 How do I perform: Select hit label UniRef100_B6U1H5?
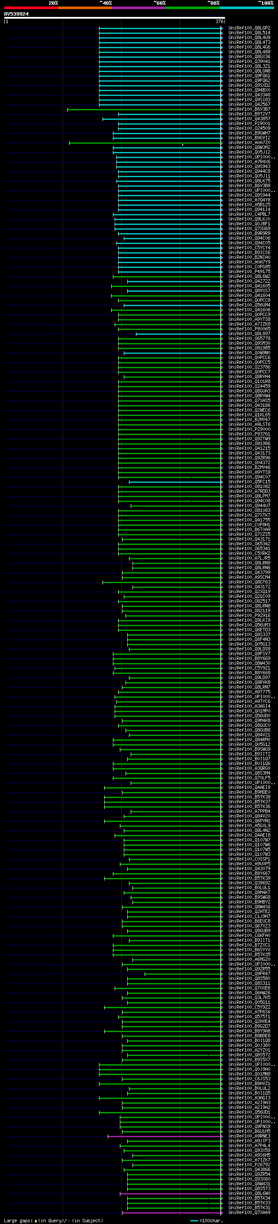[x=249, y=1131]
